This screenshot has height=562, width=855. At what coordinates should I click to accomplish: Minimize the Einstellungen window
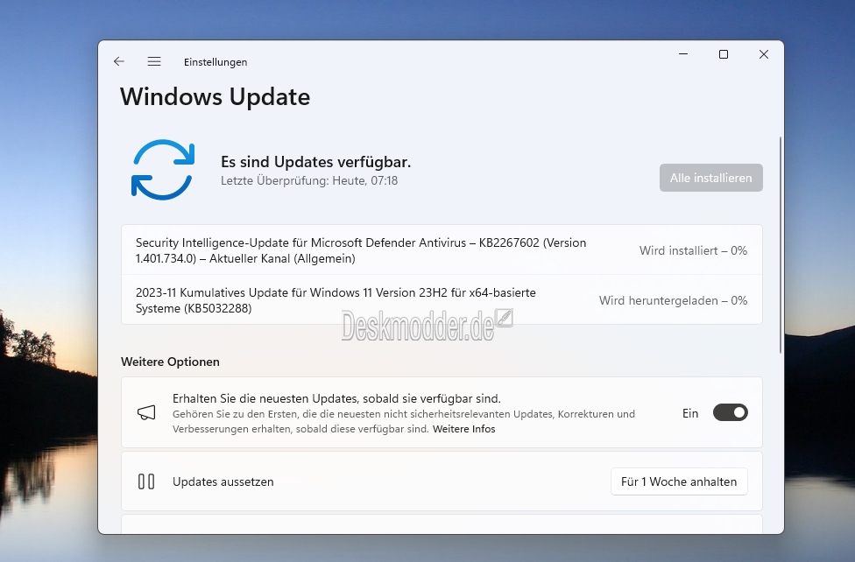coord(683,54)
